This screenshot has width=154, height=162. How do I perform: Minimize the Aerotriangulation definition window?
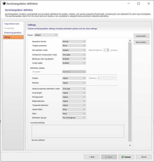click(129, 4)
